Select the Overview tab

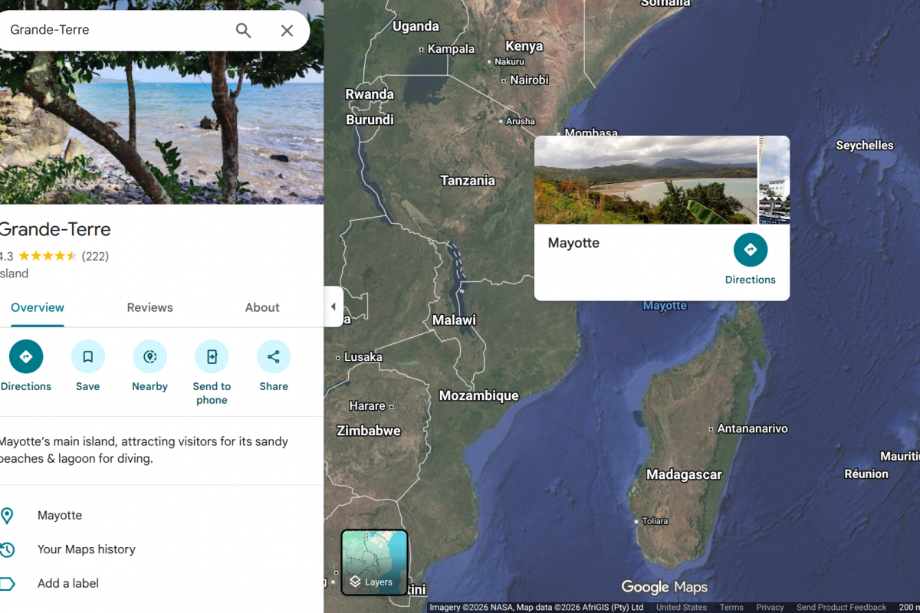point(38,307)
